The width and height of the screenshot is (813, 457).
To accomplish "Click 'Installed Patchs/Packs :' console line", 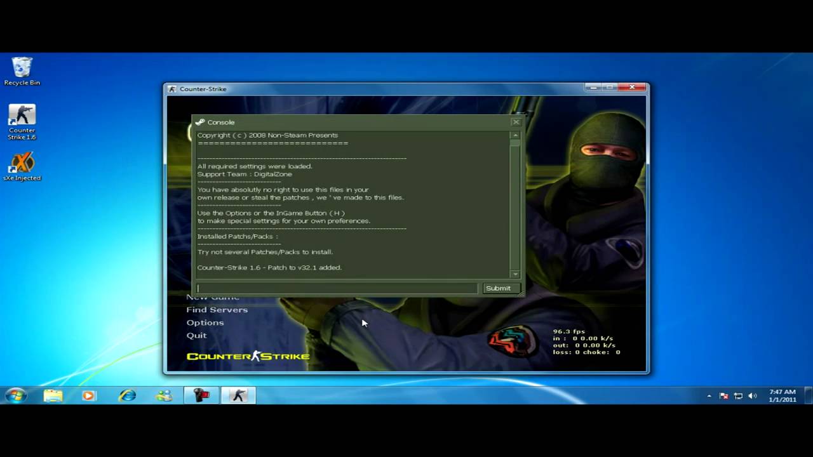I will coord(238,236).
